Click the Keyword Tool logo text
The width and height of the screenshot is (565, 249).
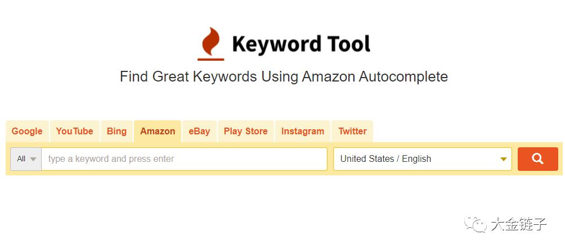pos(301,44)
